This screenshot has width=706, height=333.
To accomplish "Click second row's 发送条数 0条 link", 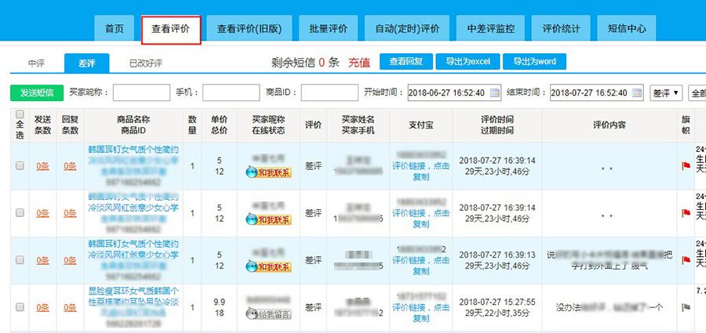I will point(43,213).
